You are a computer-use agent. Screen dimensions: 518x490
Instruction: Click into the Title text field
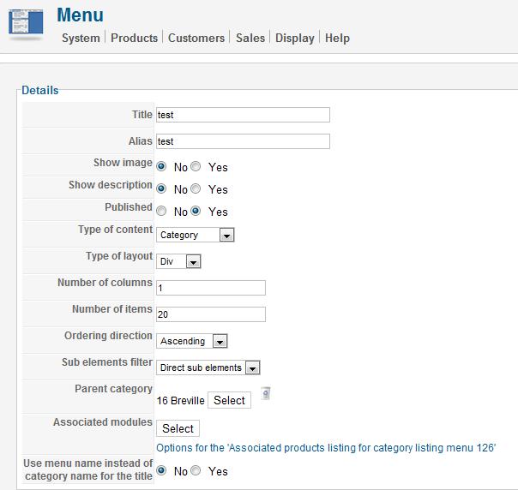click(243, 115)
